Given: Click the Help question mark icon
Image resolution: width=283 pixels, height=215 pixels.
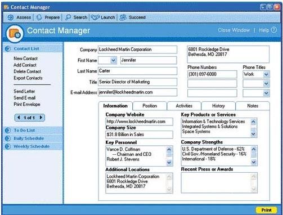Looking at the screenshot, I should coord(274,30).
